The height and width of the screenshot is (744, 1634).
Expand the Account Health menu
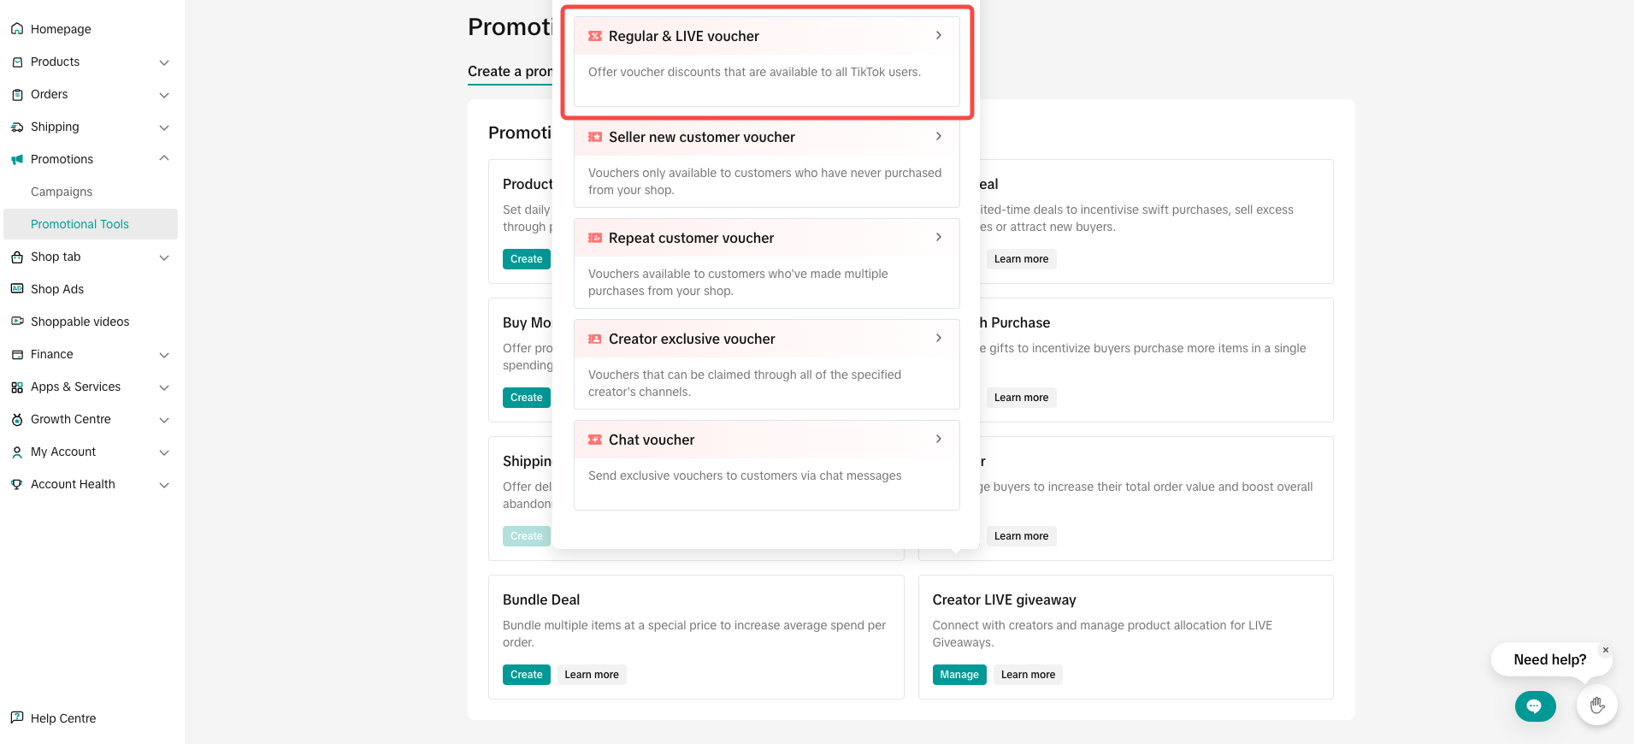(164, 485)
